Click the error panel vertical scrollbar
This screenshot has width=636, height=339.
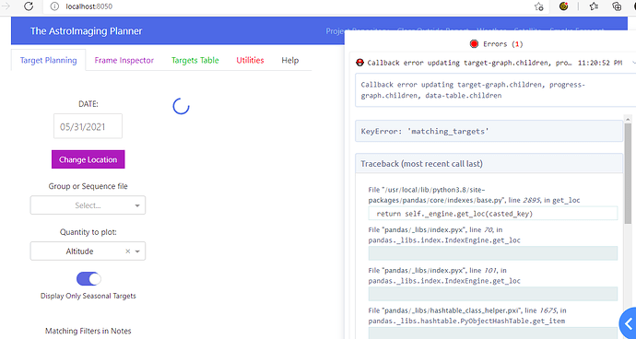click(628, 173)
